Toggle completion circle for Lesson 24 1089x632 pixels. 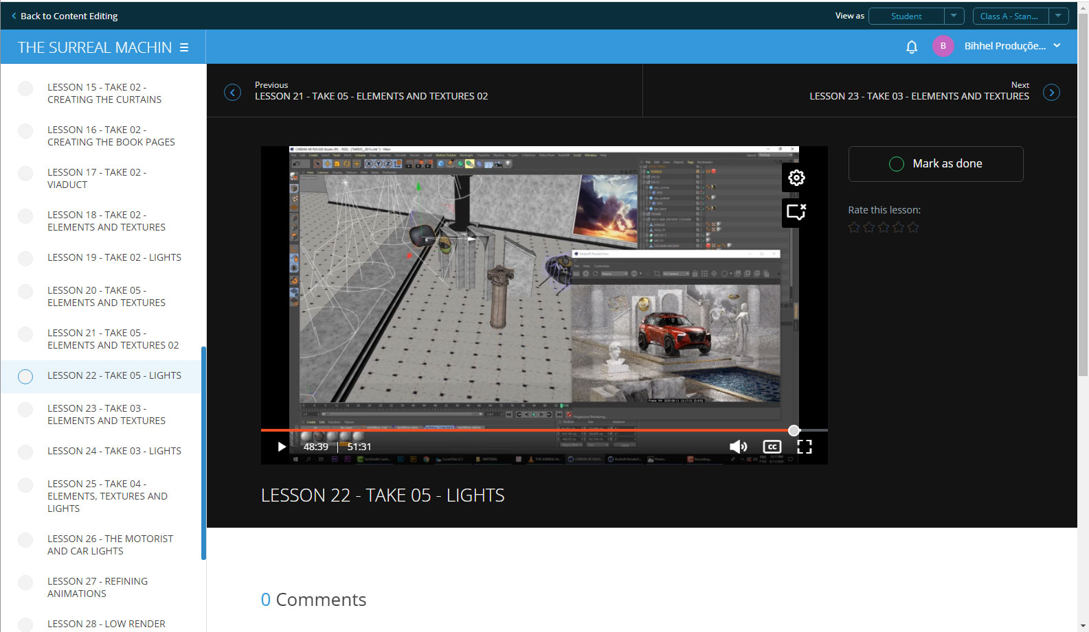(25, 452)
